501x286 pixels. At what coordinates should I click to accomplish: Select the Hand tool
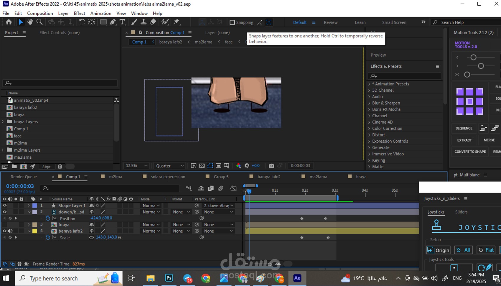(x=30, y=22)
